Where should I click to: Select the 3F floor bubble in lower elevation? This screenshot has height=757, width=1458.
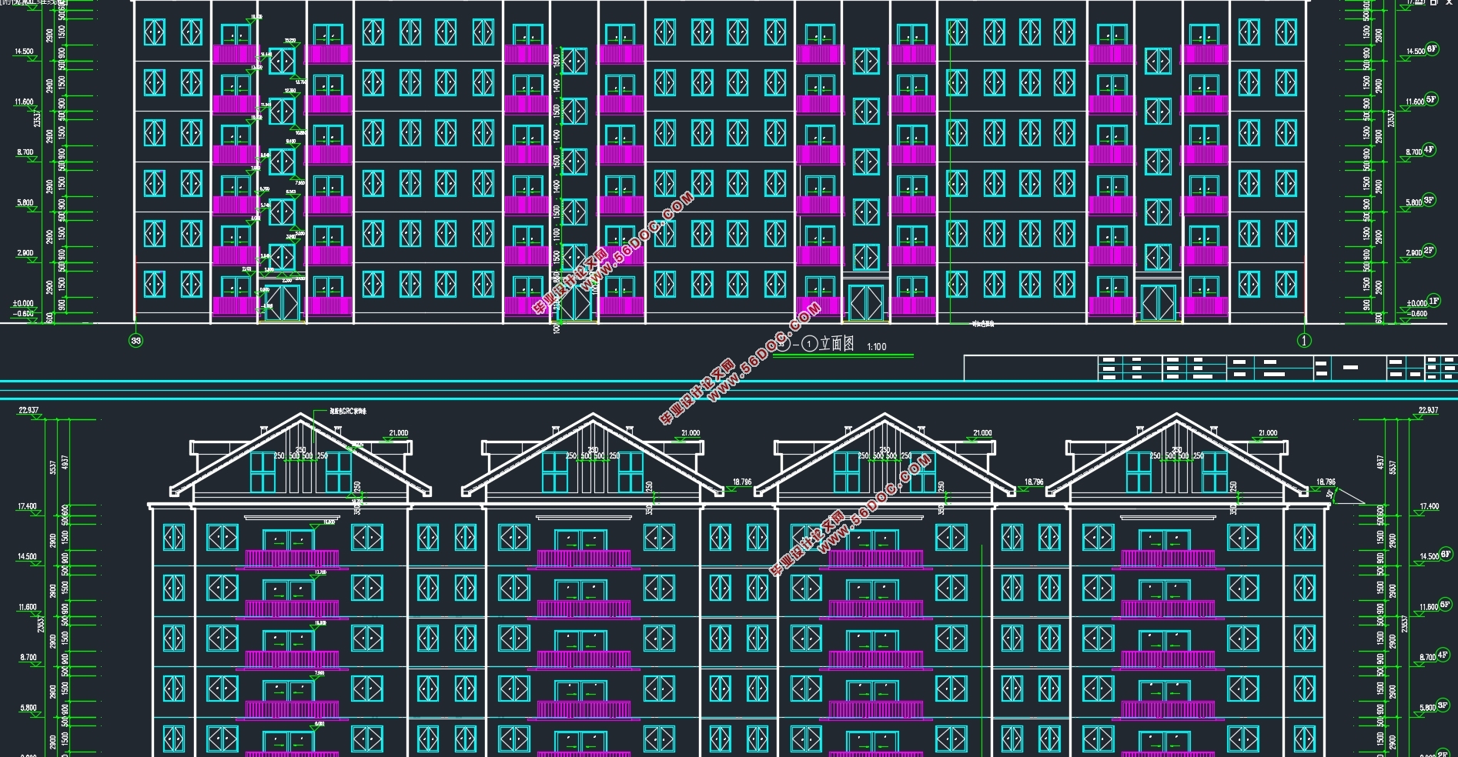click(x=1443, y=705)
